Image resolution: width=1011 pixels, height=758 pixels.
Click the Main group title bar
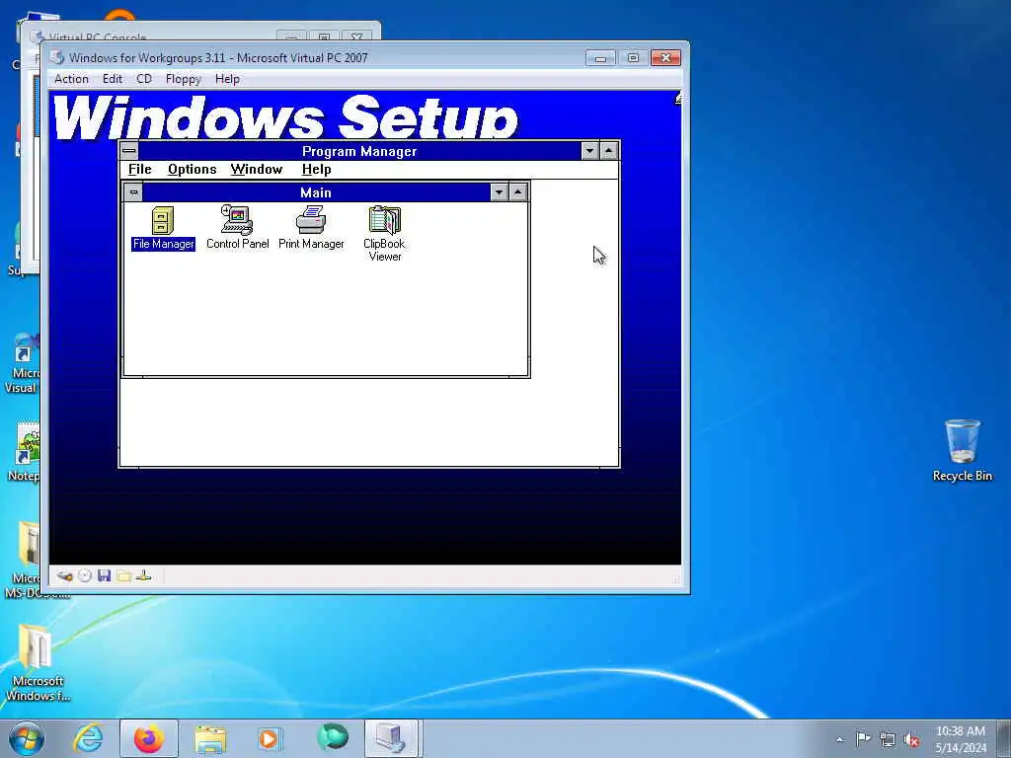coord(316,192)
